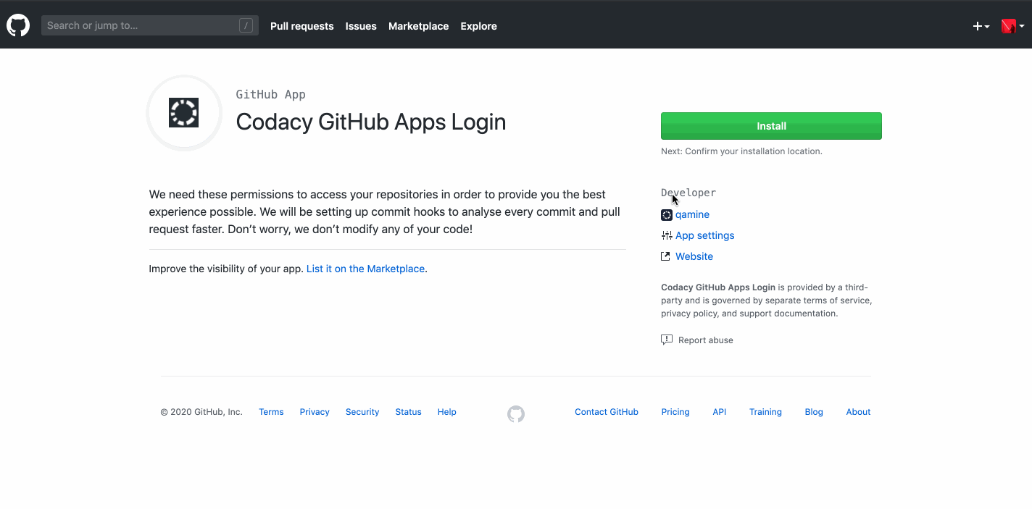Click the Codacy app logo avatar
The width and height of the screenshot is (1032, 509).
pyautogui.click(x=184, y=112)
